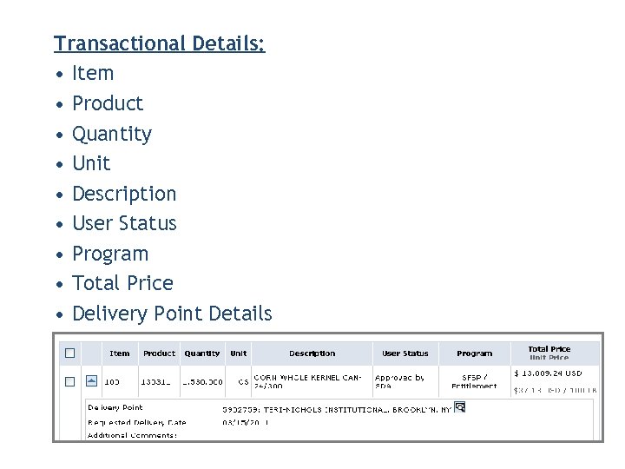
Task: Click the Item column header
Action: pos(120,353)
